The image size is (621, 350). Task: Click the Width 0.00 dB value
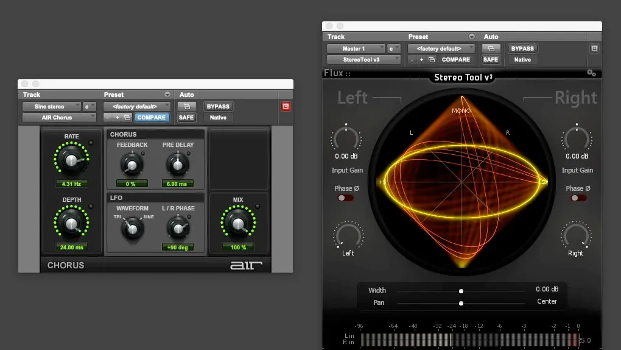click(547, 289)
